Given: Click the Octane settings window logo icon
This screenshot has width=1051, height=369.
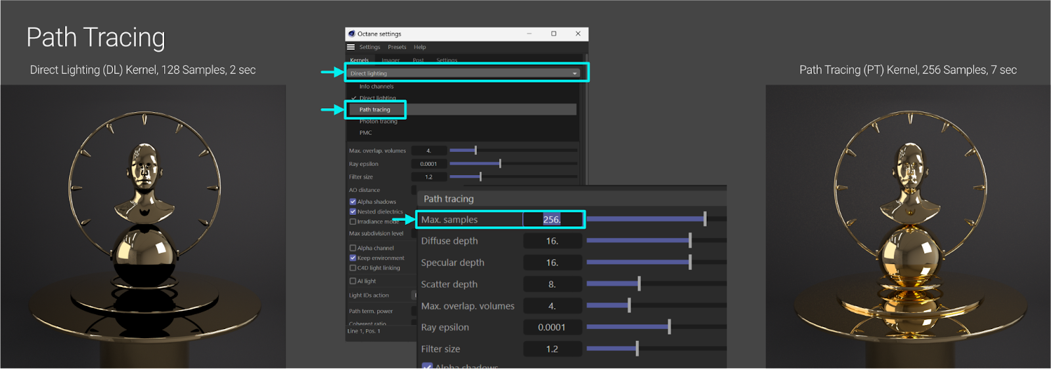Looking at the screenshot, I should click(x=351, y=33).
